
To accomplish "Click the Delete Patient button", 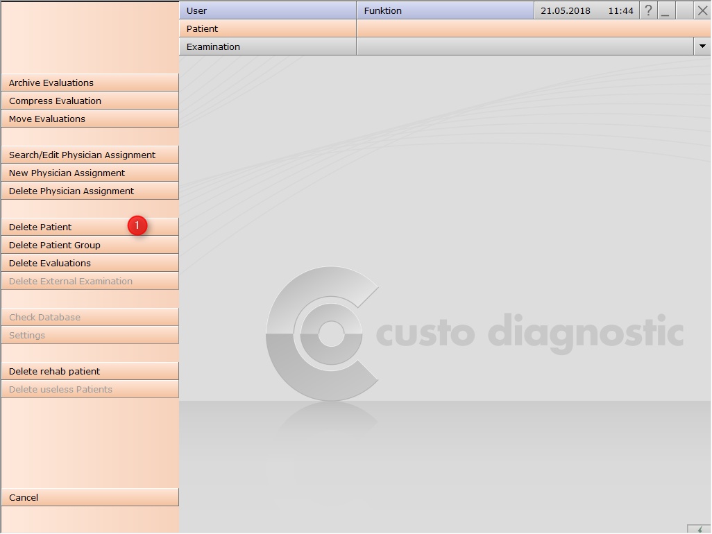I will click(90, 227).
